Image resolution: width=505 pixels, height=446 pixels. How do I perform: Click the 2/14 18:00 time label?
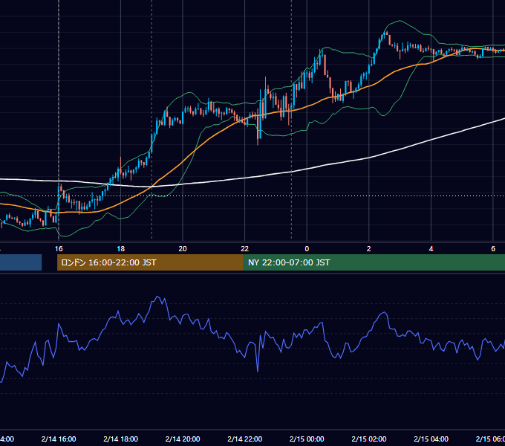pos(121,439)
